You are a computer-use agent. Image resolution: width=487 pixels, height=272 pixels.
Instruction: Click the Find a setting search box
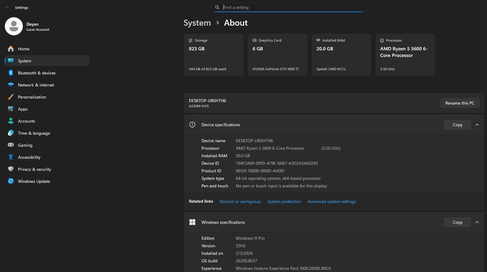[292, 7]
